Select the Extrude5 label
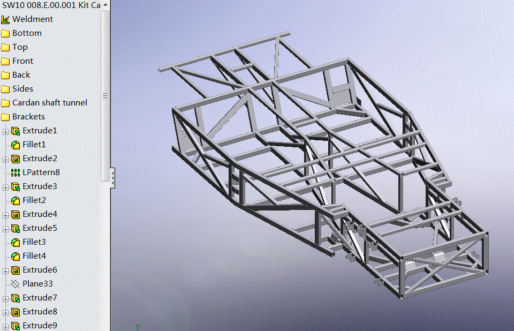 click(x=40, y=228)
